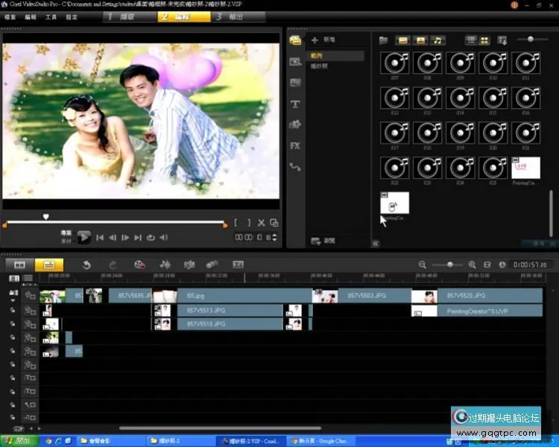Open the 編輯 (Edit) menu
Image resolution: width=559 pixels, height=447 pixels.
point(31,16)
